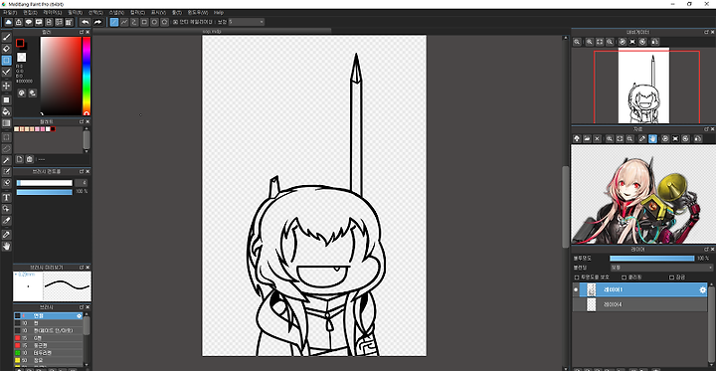Click the Redo arrow
This screenshot has height=371, width=716.
click(97, 22)
